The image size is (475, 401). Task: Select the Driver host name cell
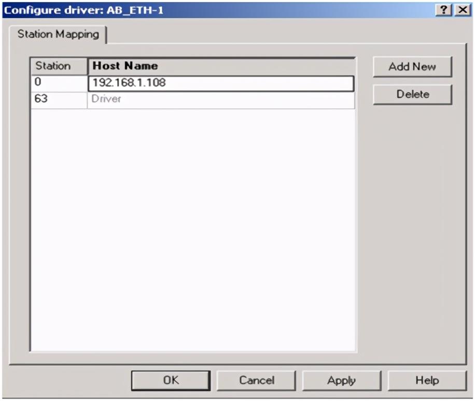(221, 99)
